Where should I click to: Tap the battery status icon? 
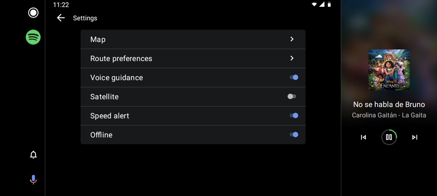point(329,4)
